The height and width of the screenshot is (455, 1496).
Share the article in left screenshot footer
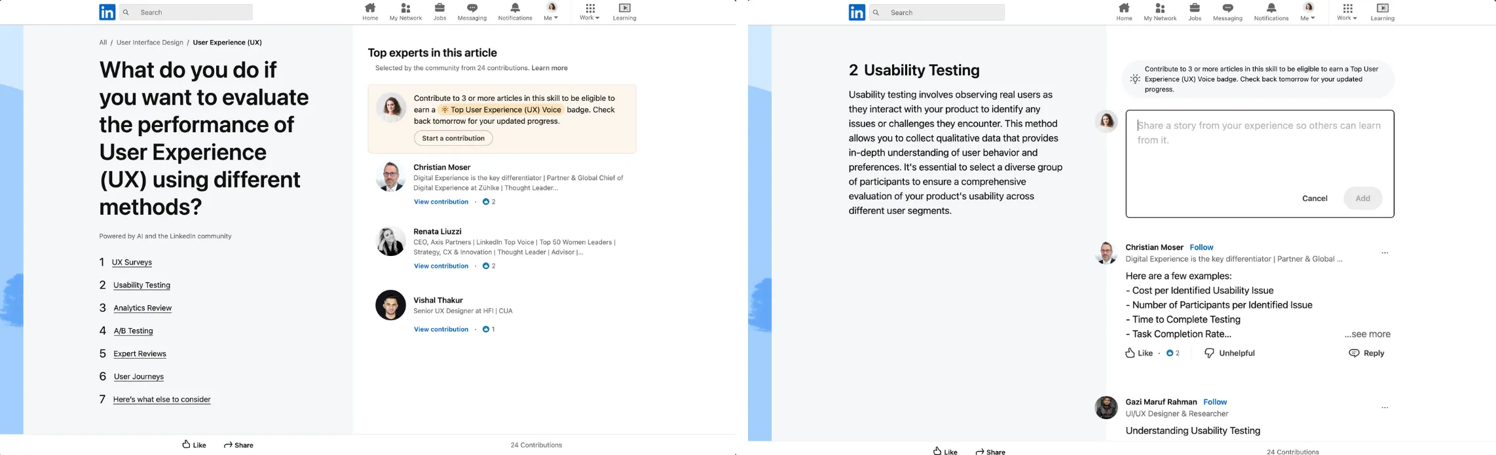238,445
